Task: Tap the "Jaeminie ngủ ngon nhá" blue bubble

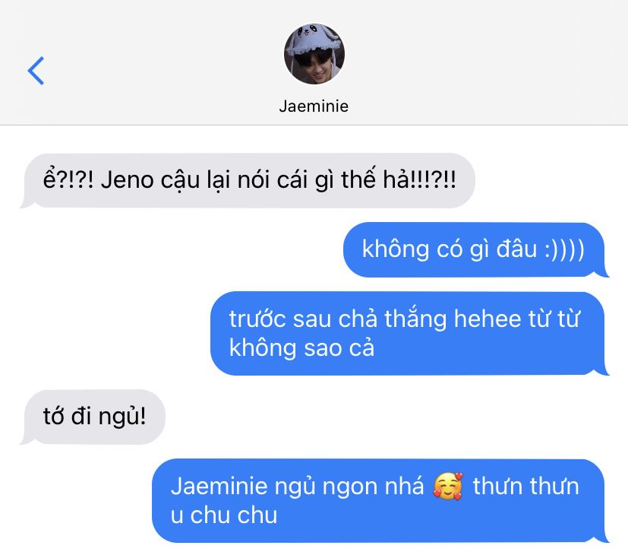Action: pos(380,501)
